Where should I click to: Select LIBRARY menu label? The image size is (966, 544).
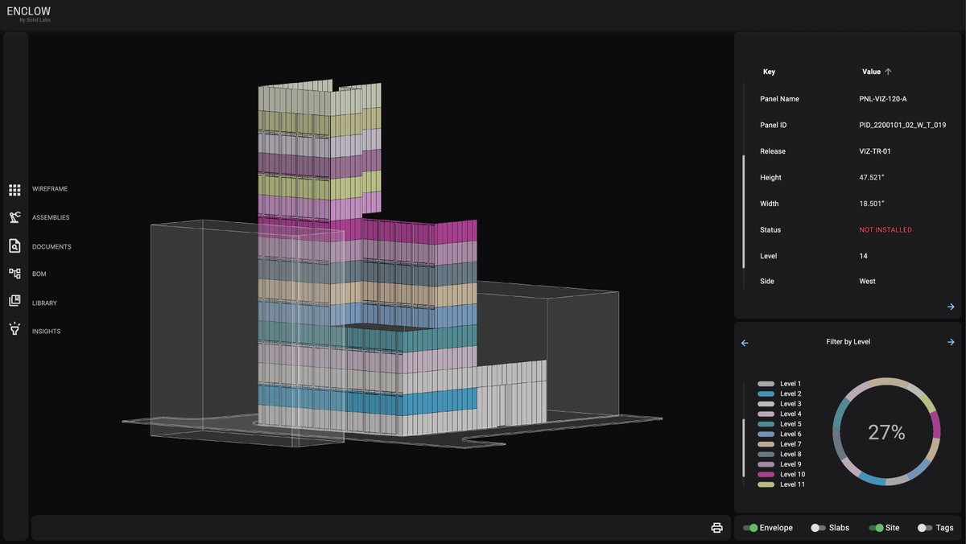point(44,303)
